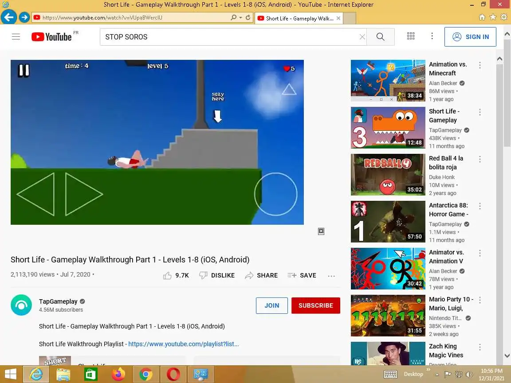Open Antarctica 88 Horror Game thumbnail

point(388,222)
